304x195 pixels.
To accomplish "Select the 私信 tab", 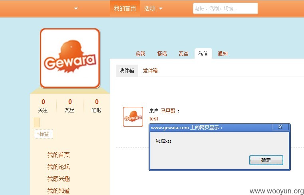I will (x=203, y=53).
